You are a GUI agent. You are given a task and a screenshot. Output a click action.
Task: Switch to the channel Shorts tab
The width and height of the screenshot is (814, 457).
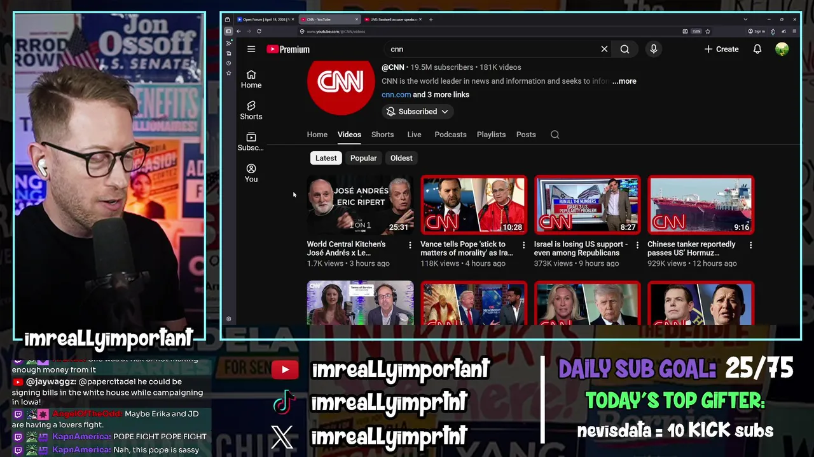tap(382, 135)
